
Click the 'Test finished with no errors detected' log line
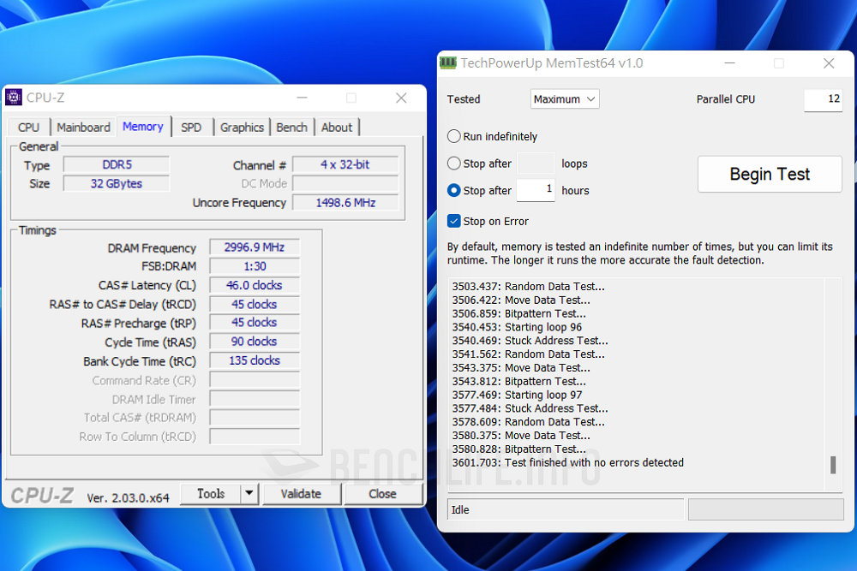(x=568, y=463)
